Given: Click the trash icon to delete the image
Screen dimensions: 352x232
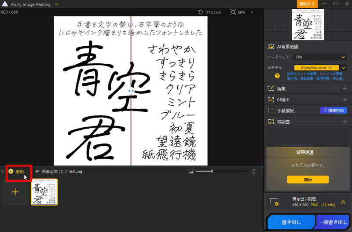Looking at the screenshot, I should coord(254,171).
